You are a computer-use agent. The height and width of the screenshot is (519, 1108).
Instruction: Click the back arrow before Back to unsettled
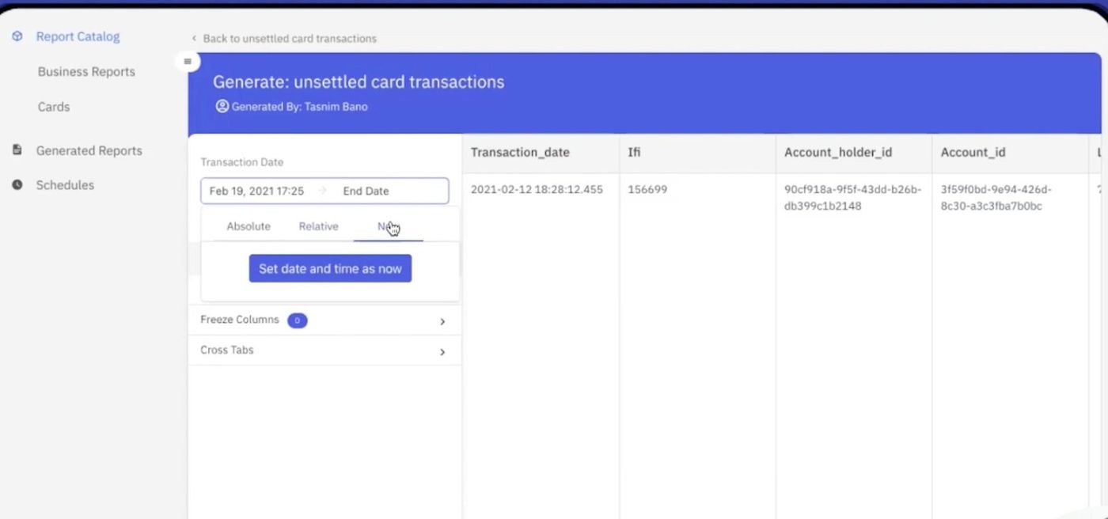(x=194, y=39)
